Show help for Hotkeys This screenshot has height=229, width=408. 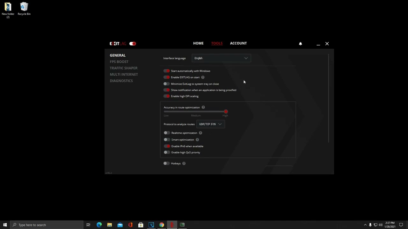pos(184,163)
